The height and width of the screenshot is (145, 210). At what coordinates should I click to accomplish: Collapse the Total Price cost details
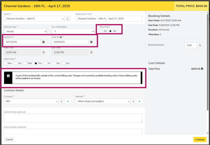(x=202, y=69)
